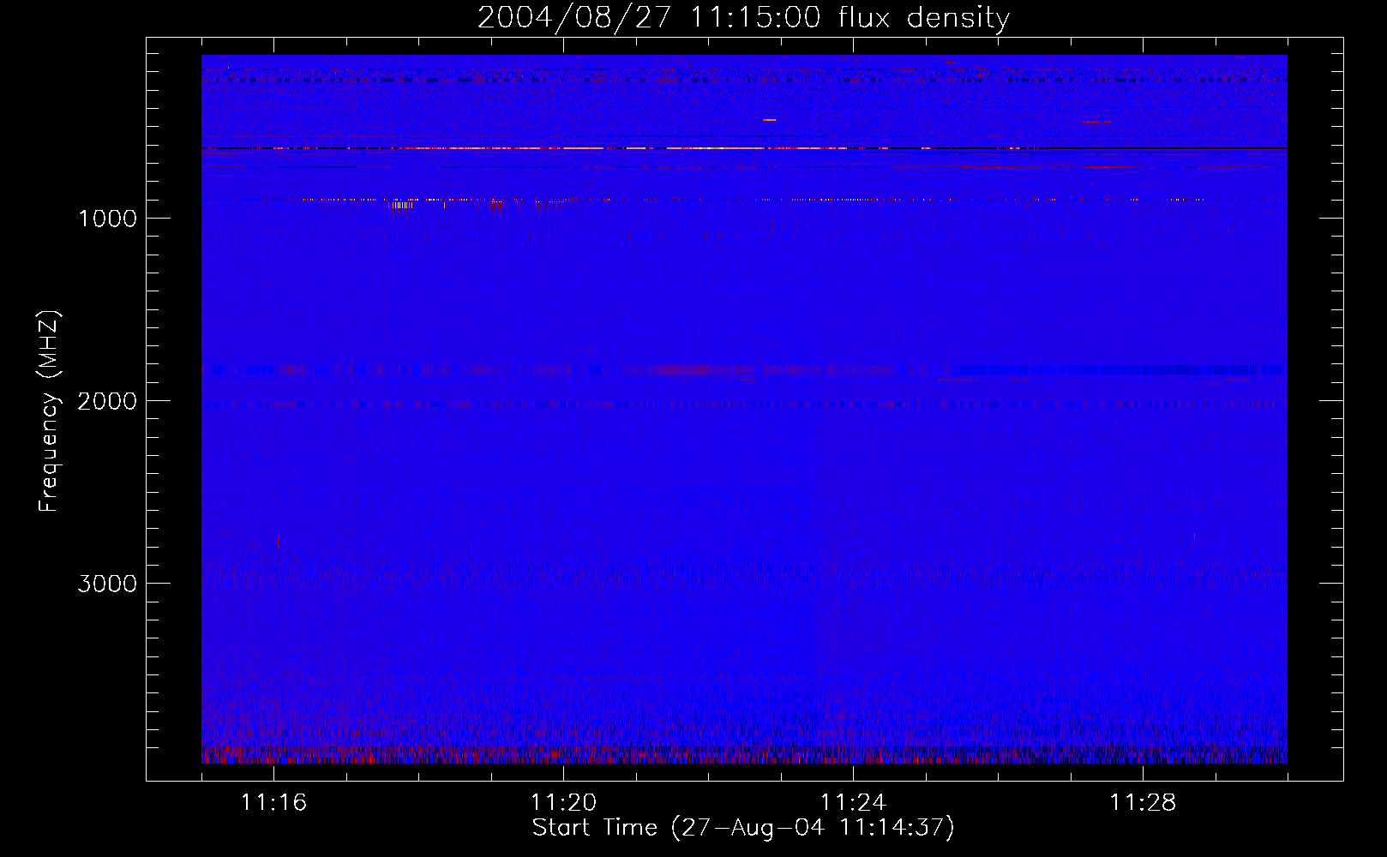Select the 'Frequency (MHZ)' axis label

pos(49,411)
